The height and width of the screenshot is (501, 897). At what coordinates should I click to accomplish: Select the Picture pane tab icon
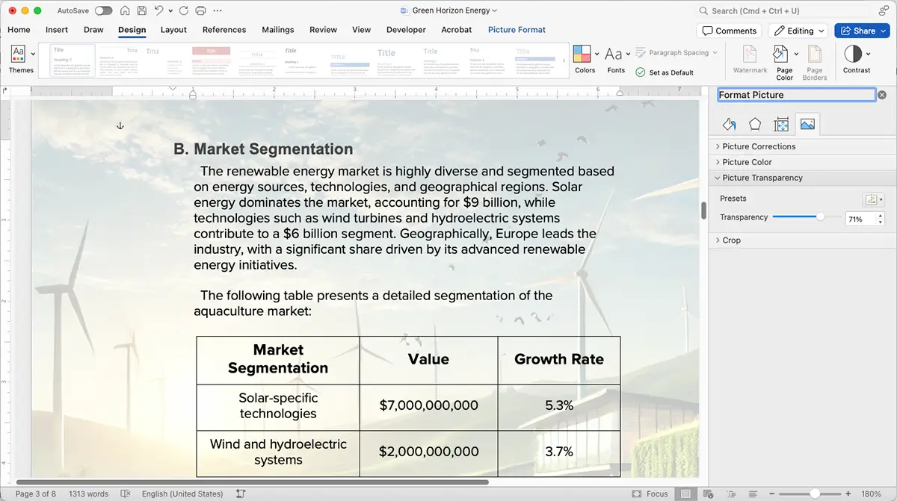[x=807, y=125]
